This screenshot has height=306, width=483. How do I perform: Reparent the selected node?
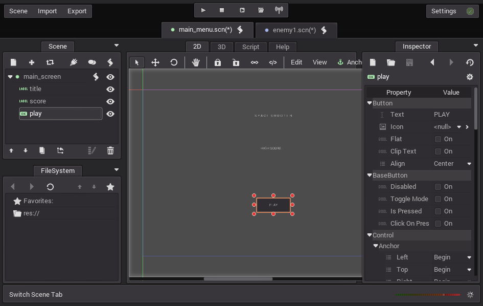click(60, 150)
